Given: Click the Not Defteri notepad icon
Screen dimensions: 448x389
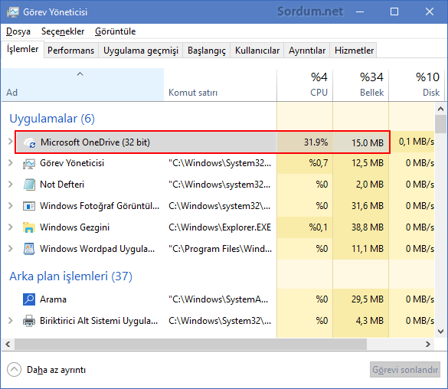Looking at the screenshot, I should (29, 185).
